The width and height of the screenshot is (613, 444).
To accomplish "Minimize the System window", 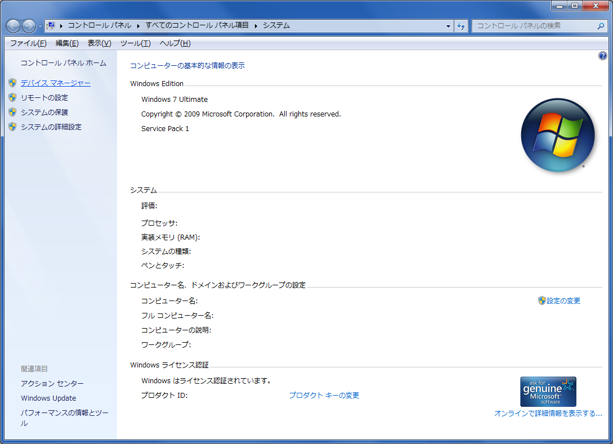I will pos(560,6).
